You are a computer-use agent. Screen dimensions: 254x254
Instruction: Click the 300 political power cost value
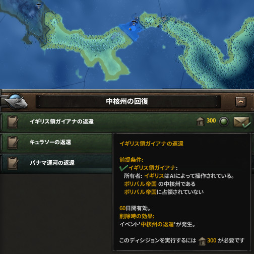pyautogui.click(x=211, y=120)
